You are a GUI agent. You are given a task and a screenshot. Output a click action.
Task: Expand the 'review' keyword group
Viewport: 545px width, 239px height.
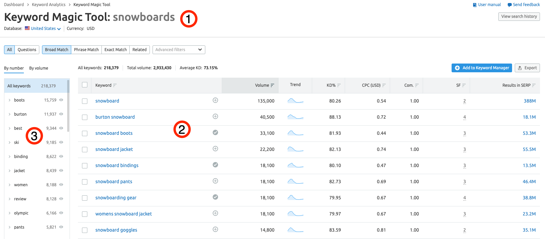coord(9,199)
